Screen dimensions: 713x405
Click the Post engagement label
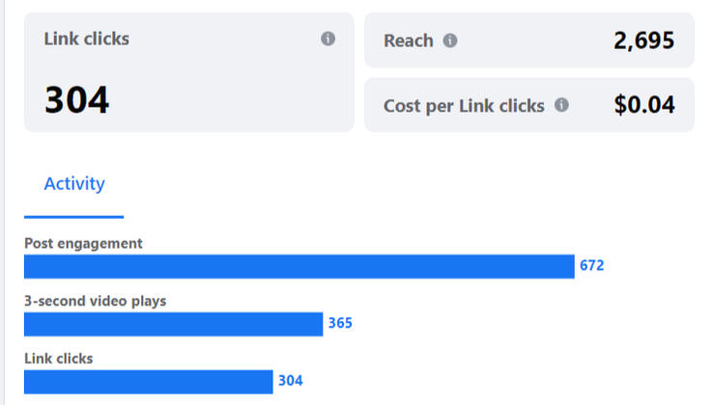coord(83,244)
